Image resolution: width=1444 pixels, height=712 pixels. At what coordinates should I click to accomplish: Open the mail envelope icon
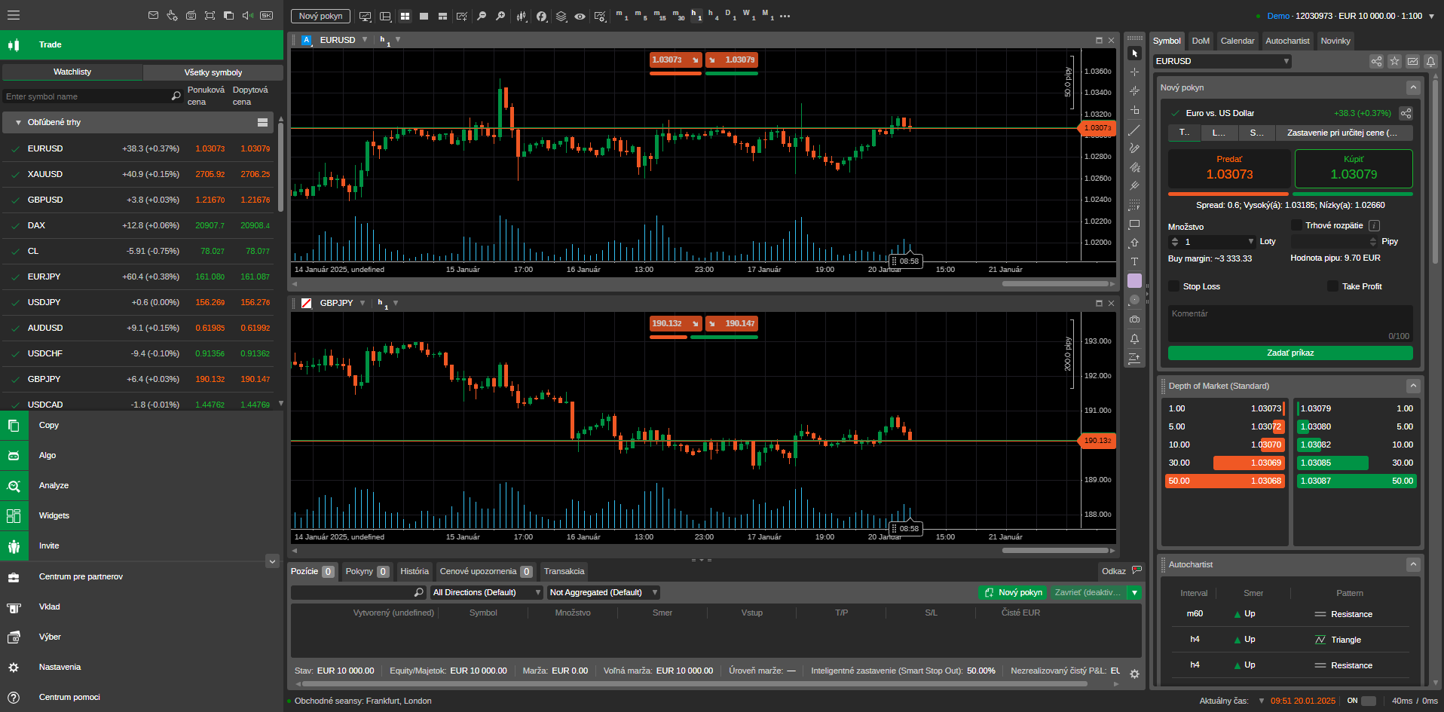153,15
